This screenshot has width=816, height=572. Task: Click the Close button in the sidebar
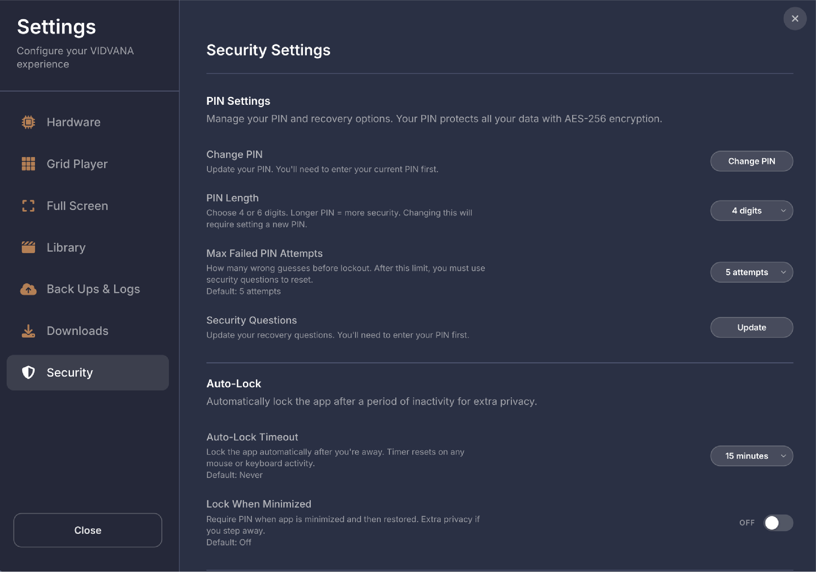(88, 530)
